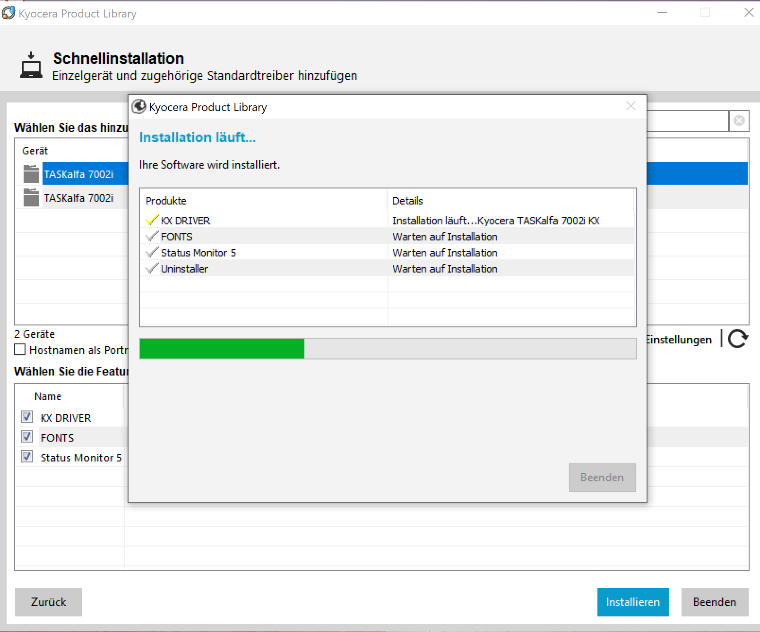Viewport: 760px width, 632px height.
Task: Click the printer icon of selected TASKalfa 7002i
Action: pyautogui.click(x=31, y=174)
